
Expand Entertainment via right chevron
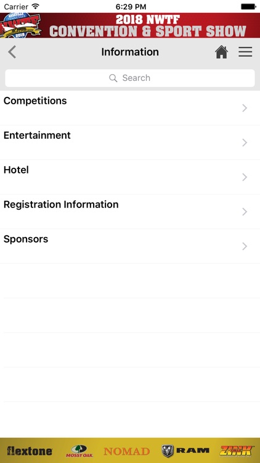245,143
